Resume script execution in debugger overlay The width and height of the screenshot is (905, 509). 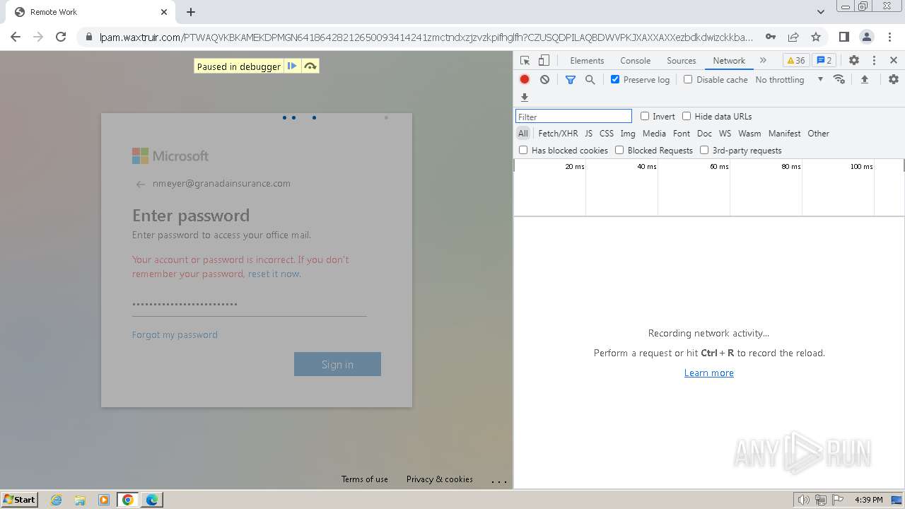[292, 66]
